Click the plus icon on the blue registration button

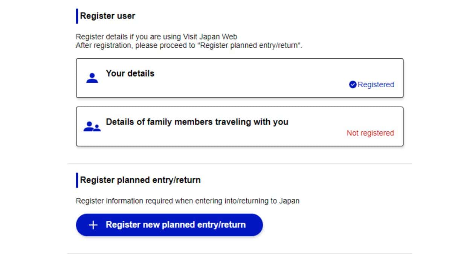[93, 225]
